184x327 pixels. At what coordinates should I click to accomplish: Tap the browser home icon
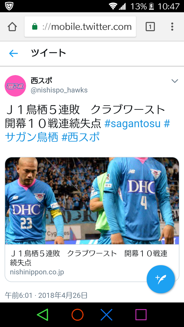pos(12,27)
